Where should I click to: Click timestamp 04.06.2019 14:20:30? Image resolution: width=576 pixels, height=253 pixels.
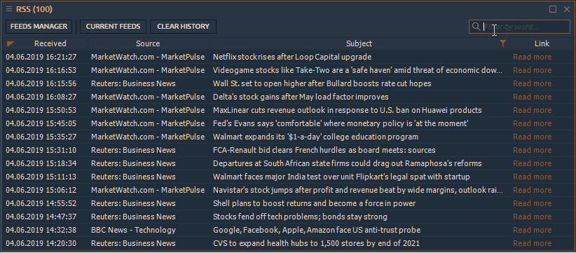point(41,243)
